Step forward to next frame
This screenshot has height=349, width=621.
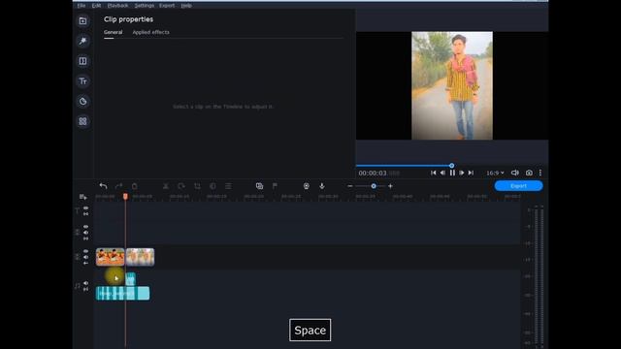coord(462,173)
